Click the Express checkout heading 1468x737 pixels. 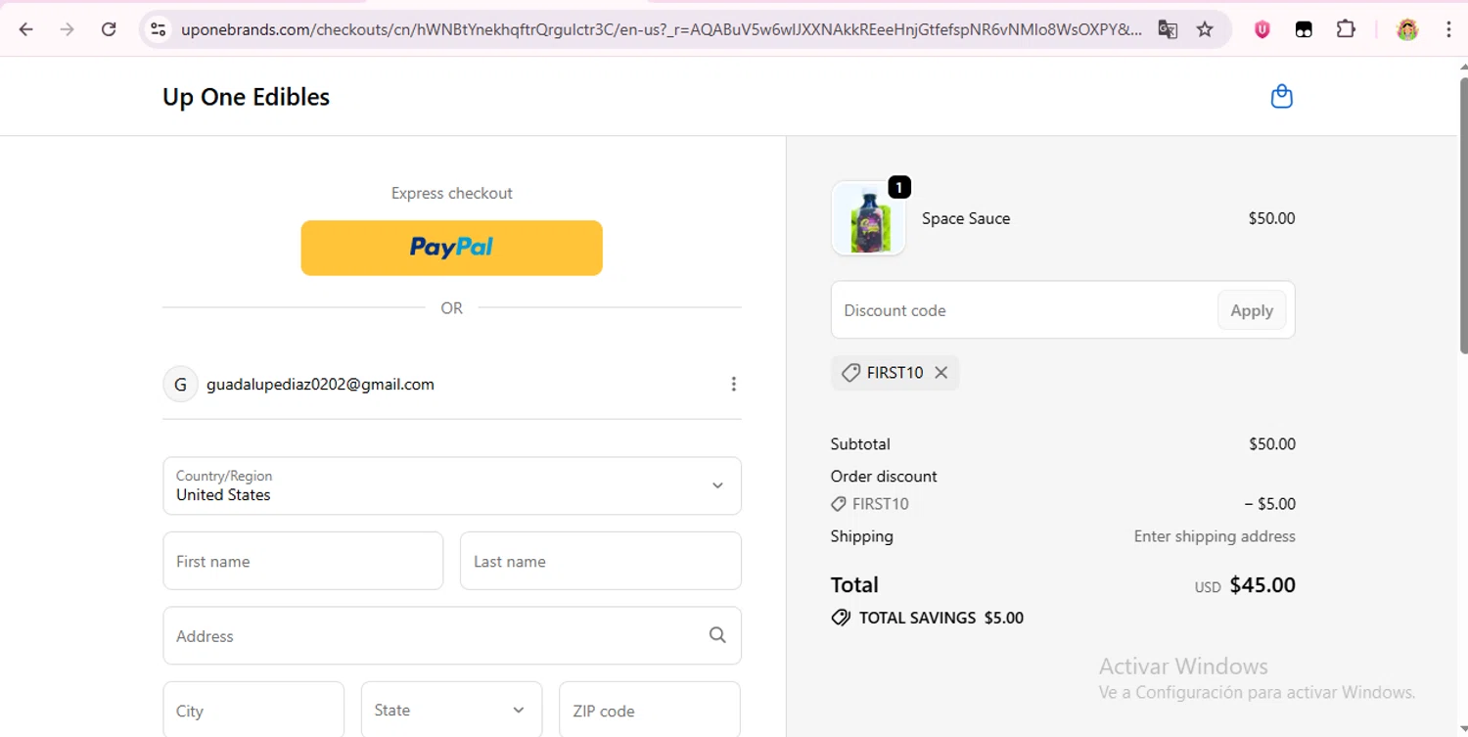[x=452, y=193]
